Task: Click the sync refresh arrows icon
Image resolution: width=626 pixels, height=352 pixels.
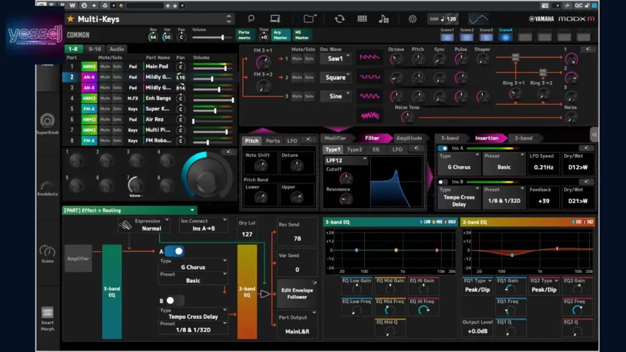Action: point(339,19)
